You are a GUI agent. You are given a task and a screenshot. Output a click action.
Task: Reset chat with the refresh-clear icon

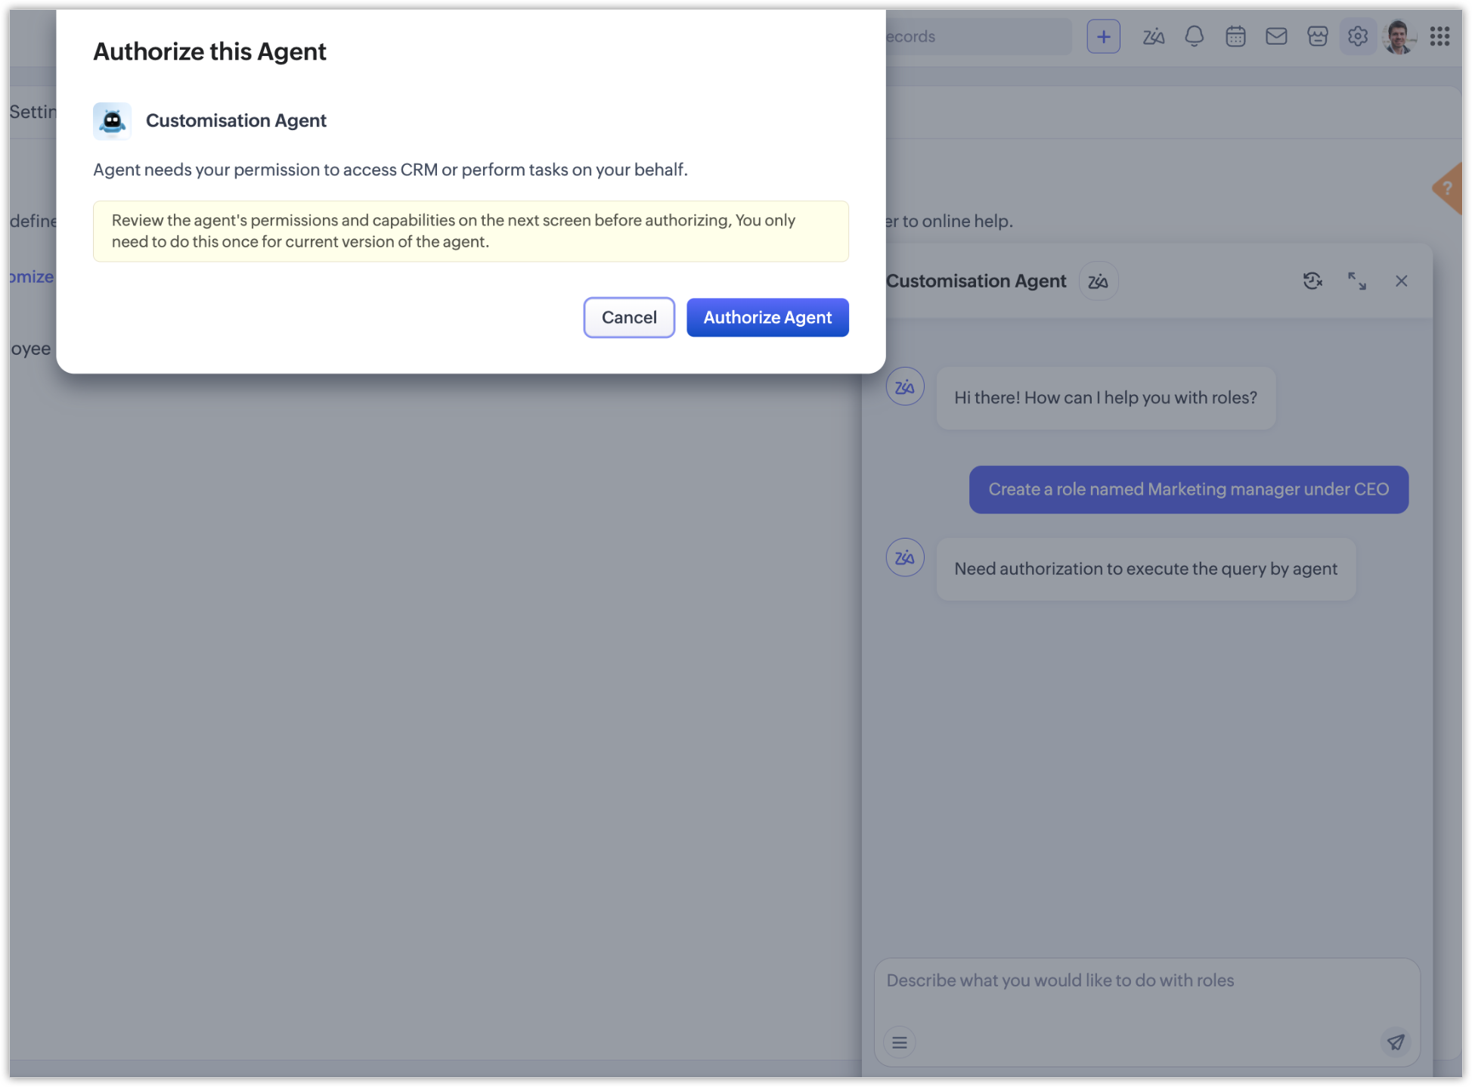(x=1312, y=281)
